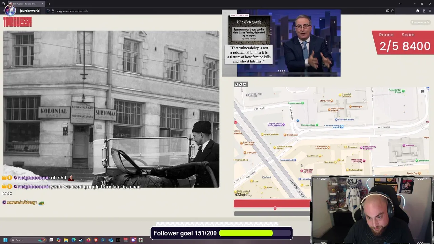This screenshot has width=434, height=244.
Task: Open File Explorer from taskbar
Action: 66,240
